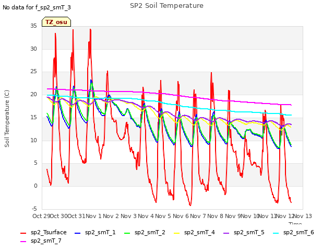Click the TZ_osu annotation box
Viewport: 334px width, 251px height.
(56, 22)
